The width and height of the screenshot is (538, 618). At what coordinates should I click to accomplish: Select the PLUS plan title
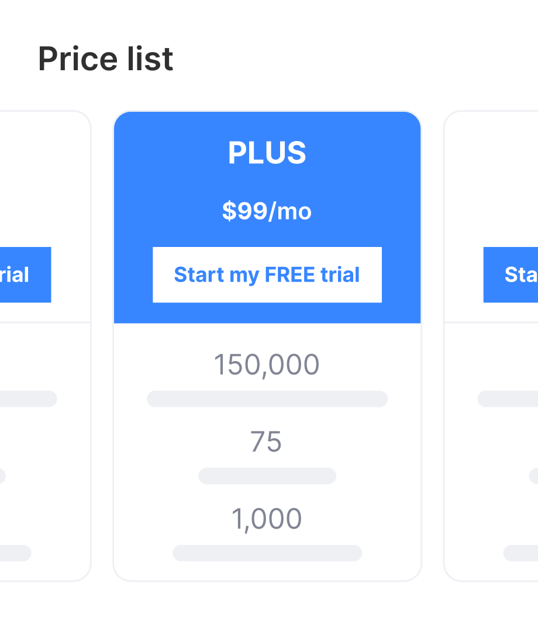pos(267,152)
